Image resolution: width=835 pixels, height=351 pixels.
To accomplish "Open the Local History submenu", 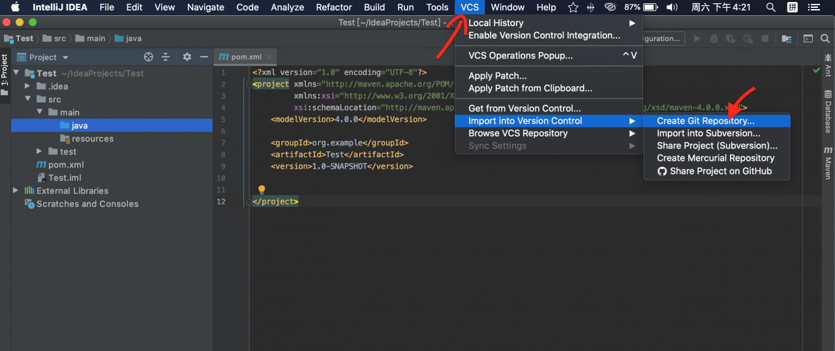I will tap(549, 23).
